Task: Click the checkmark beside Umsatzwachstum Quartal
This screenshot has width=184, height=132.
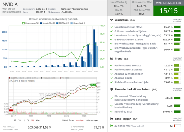Action: click(111, 35)
